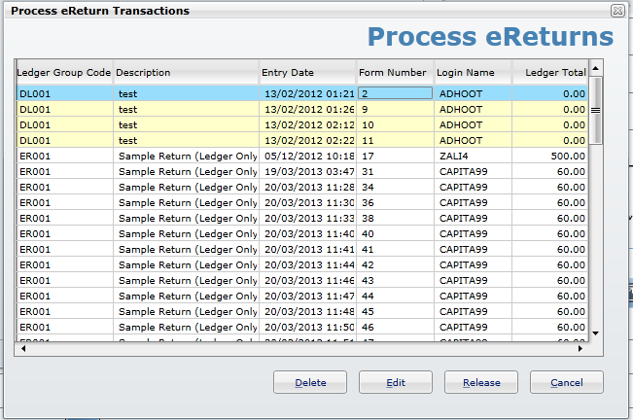Screen dimensions: 633x420
Task: Open the Edit button for the transaction
Action: coord(396,382)
